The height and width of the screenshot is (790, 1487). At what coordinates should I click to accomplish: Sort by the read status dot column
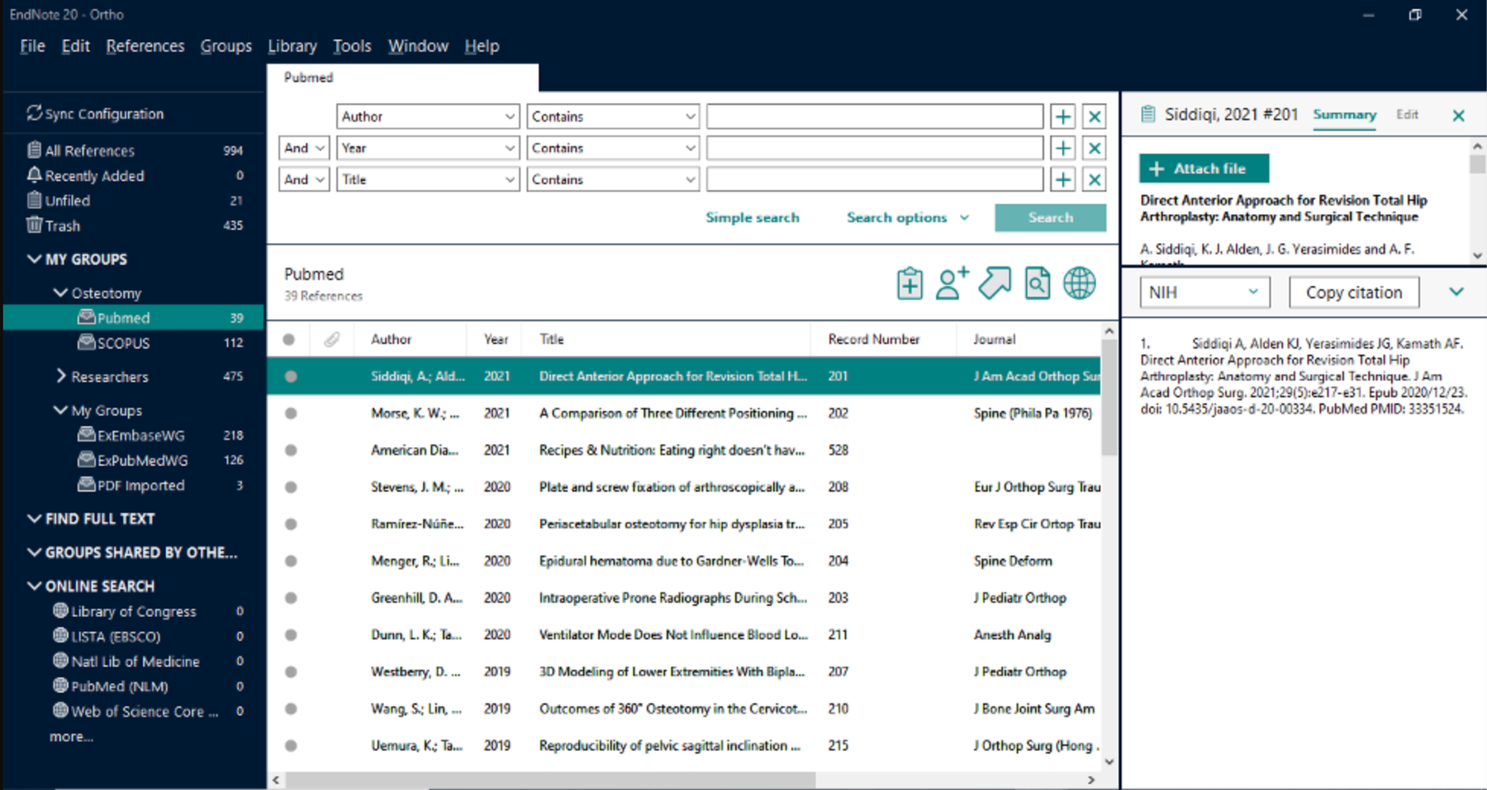click(x=288, y=340)
